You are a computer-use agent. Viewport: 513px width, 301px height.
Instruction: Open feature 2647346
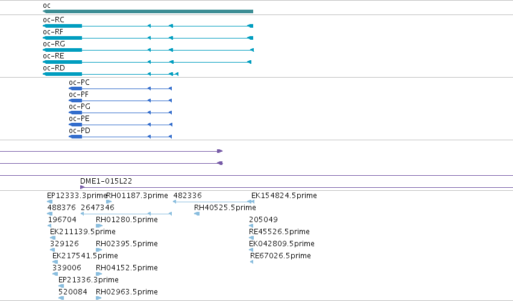[98, 208]
